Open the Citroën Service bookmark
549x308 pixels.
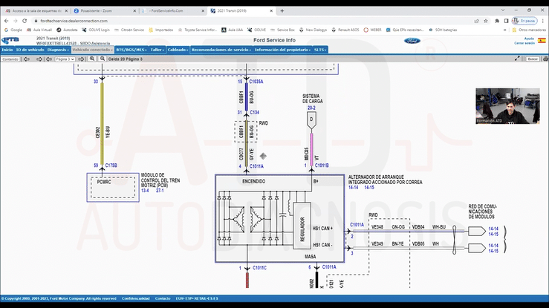coord(129,30)
